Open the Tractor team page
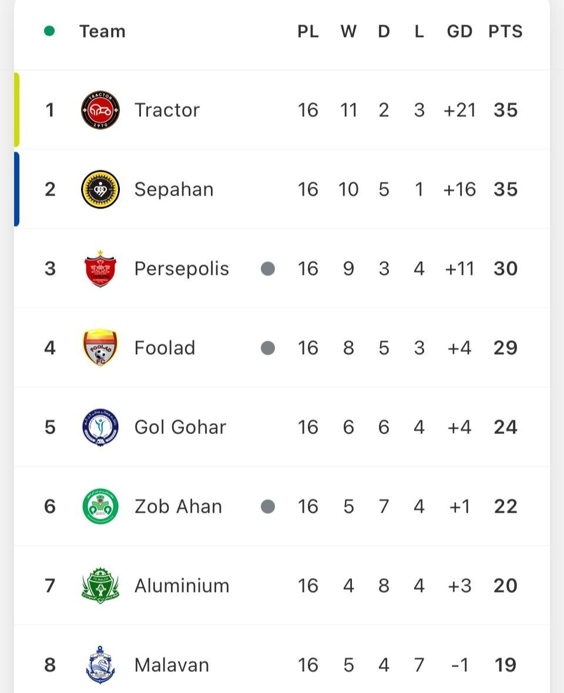Image resolution: width=564 pixels, height=693 pixels. [x=167, y=110]
